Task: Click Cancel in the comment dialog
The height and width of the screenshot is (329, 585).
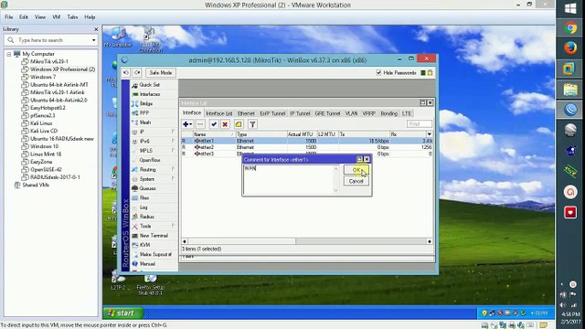Action: tap(356, 181)
